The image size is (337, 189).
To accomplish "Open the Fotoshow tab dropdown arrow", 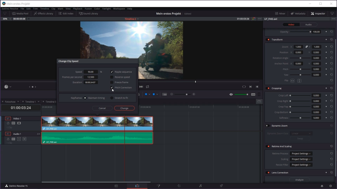I will click(18, 102).
